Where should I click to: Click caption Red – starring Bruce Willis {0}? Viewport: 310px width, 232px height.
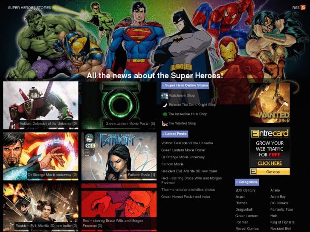(x=113, y=223)
